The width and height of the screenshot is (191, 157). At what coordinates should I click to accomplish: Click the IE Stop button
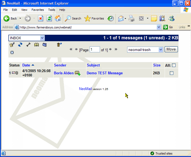[x=40, y=18]
